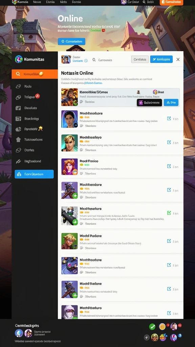Click second avatar under Conintectapits

(x=28, y=333)
